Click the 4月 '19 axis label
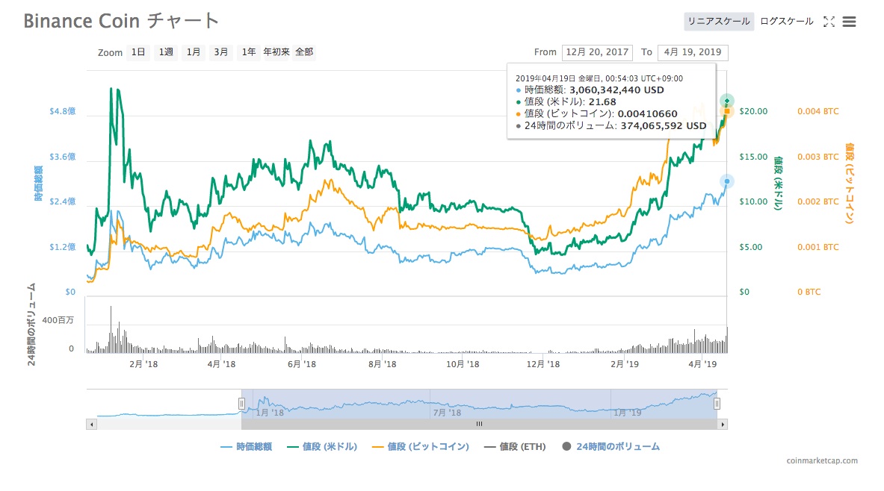The width and height of the screenshot is (884, 491). [x=702, y=364]
